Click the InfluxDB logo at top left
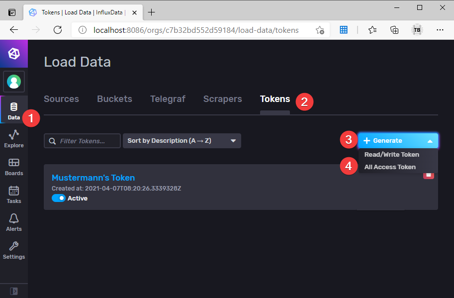Image resolution: width=454 pixels, height=298 pixels. pos(13,53)
